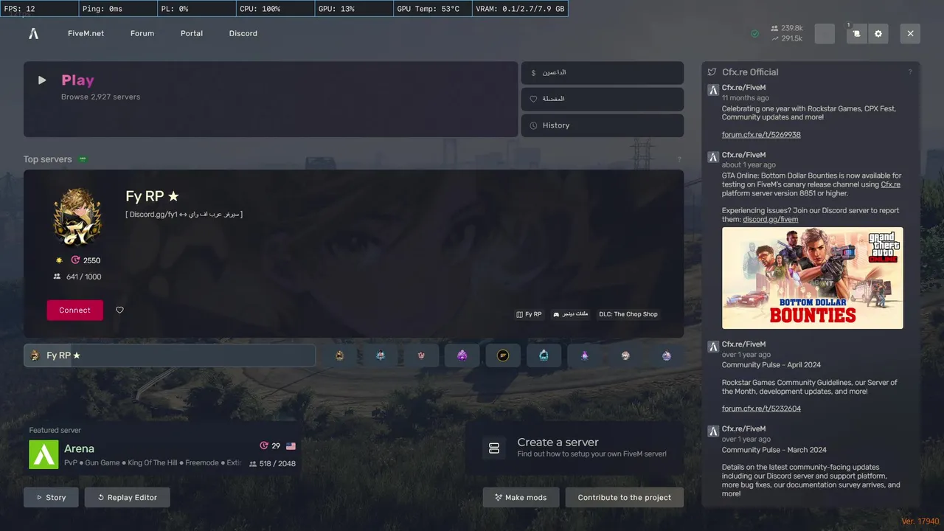The width and height of the screenshot is (944, 531).
Task: Click the DLC: The Chop Shop tag
Action: 628,314
